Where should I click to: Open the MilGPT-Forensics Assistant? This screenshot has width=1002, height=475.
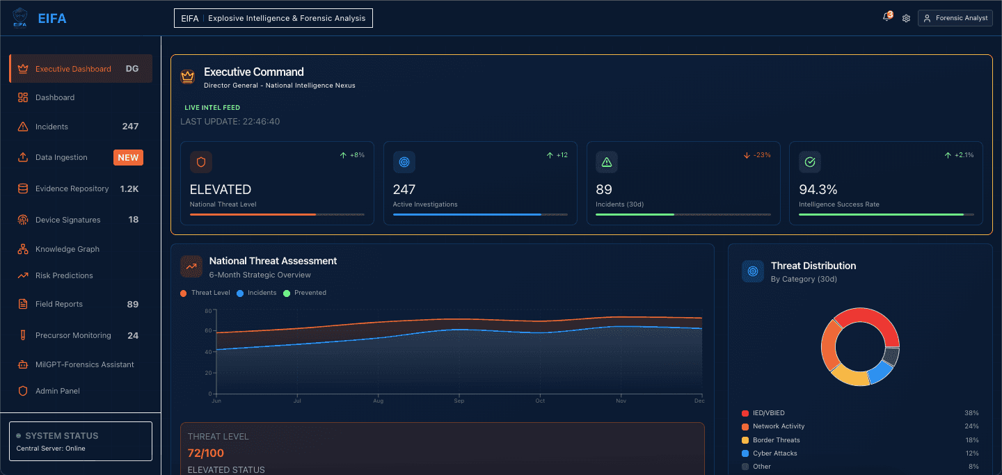click(81, 364)
